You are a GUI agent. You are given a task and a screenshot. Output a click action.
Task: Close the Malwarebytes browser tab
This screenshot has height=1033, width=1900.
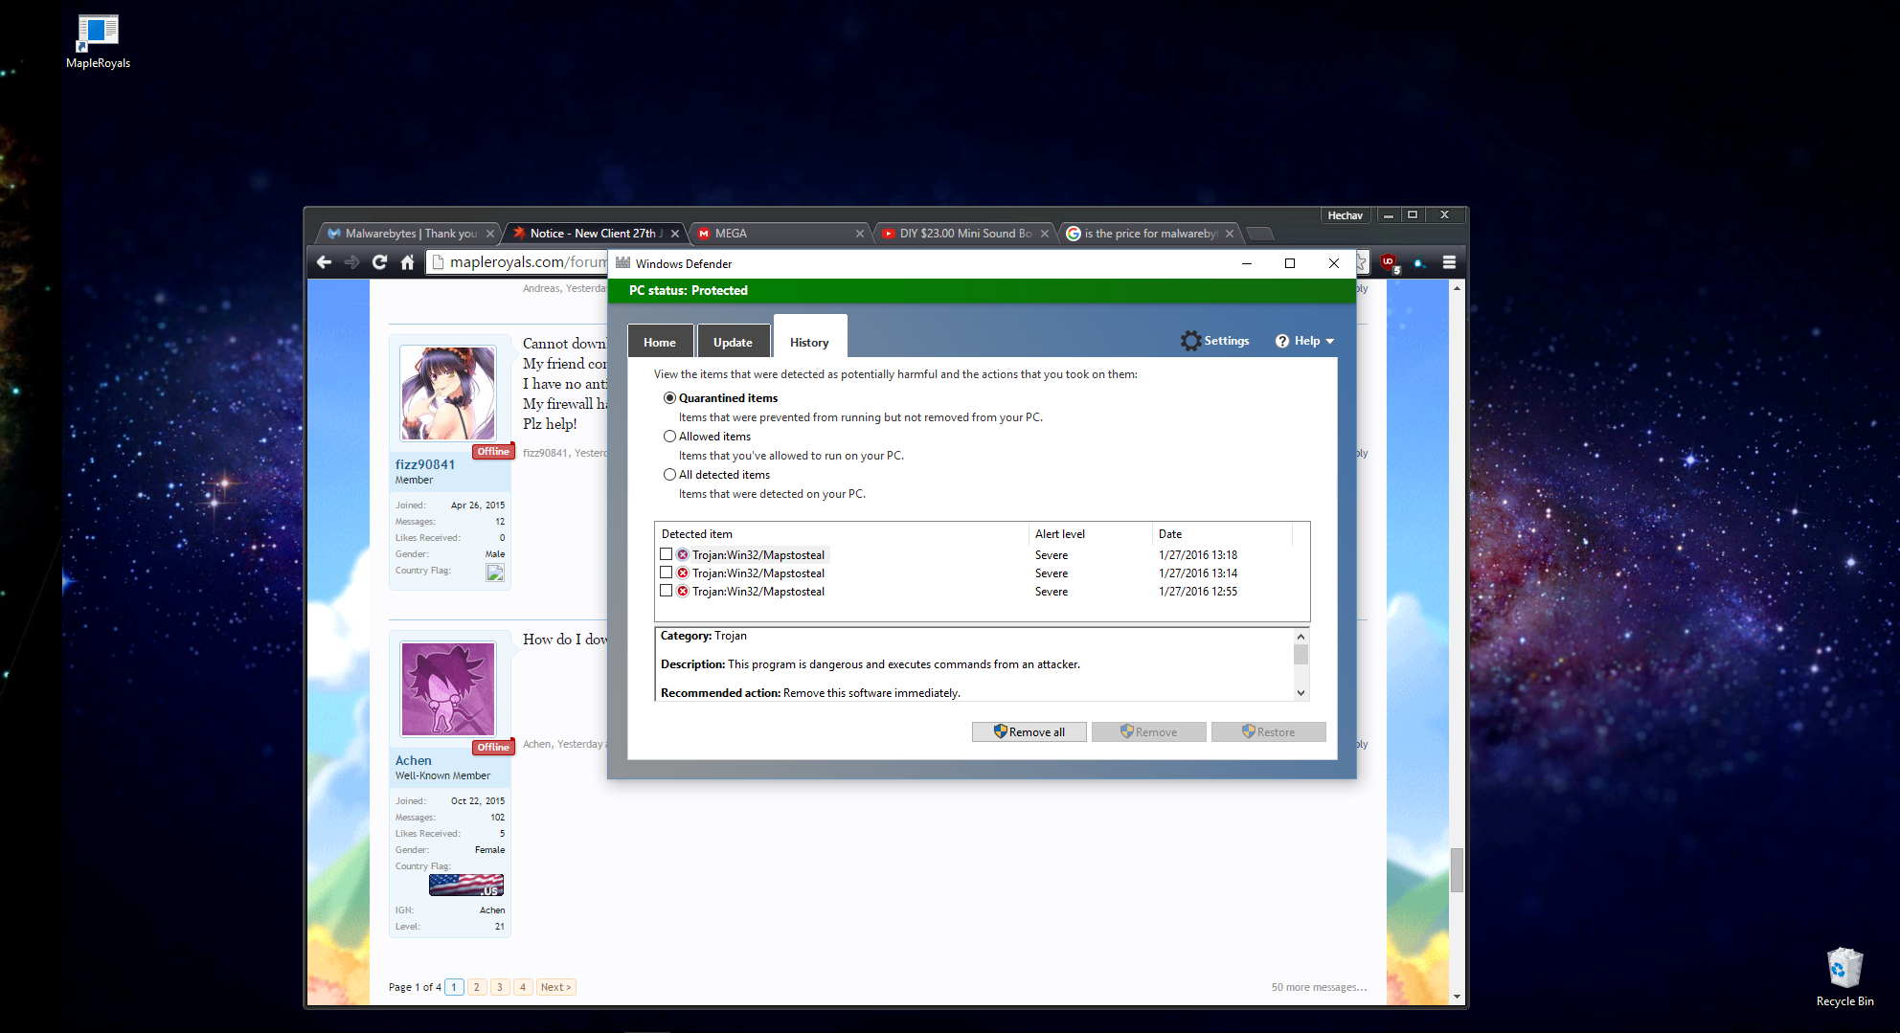click(x=490, y=234)
